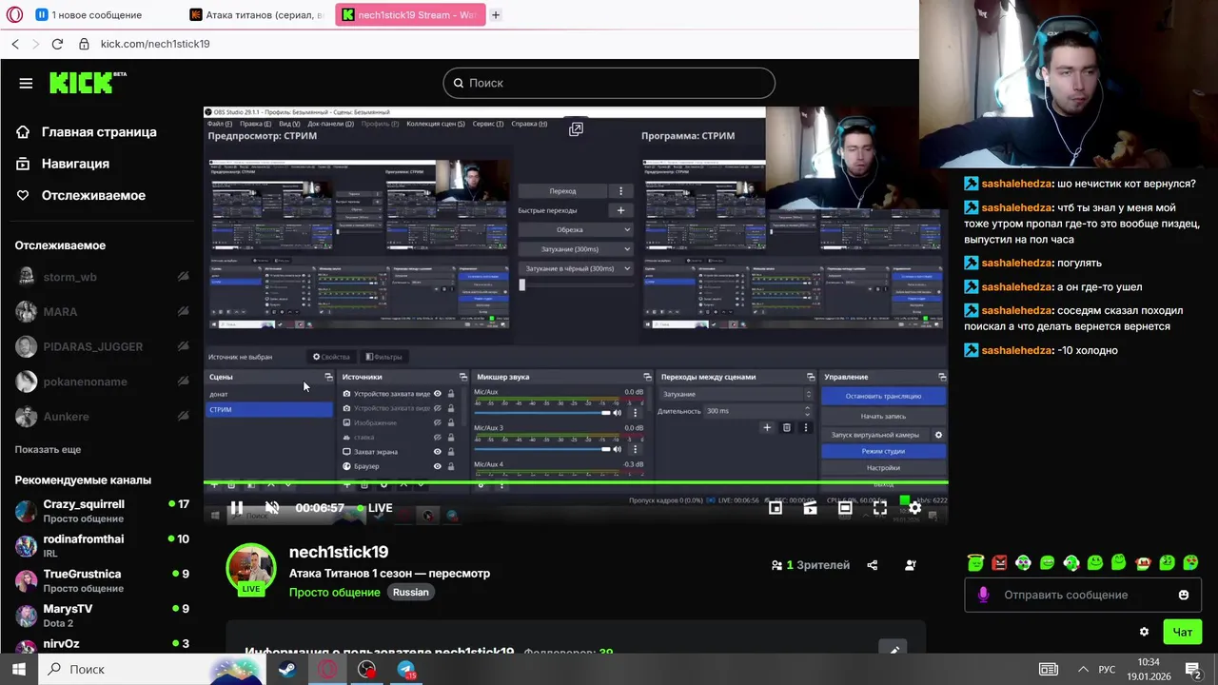This screenshot has width=1218, height=685.
Task: Open Затухание transition dropdown in streamed OBS
Action: pyautogui.click(x=737, y=394)
